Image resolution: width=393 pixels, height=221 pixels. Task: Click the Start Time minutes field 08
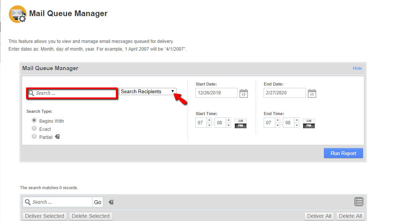pos(220,123)
